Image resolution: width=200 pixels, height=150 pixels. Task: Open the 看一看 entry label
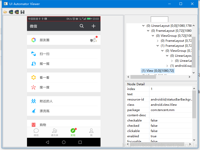click(44, 77)
